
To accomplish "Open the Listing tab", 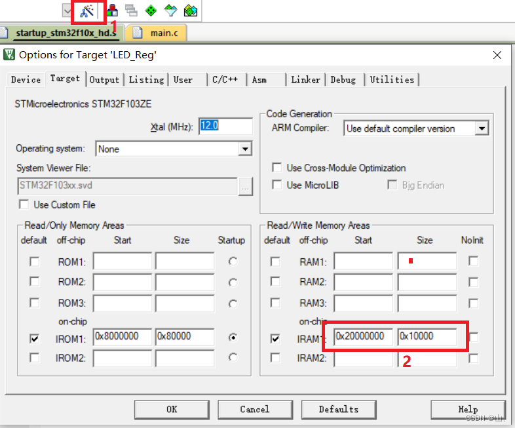I will [x=146, y=80].
